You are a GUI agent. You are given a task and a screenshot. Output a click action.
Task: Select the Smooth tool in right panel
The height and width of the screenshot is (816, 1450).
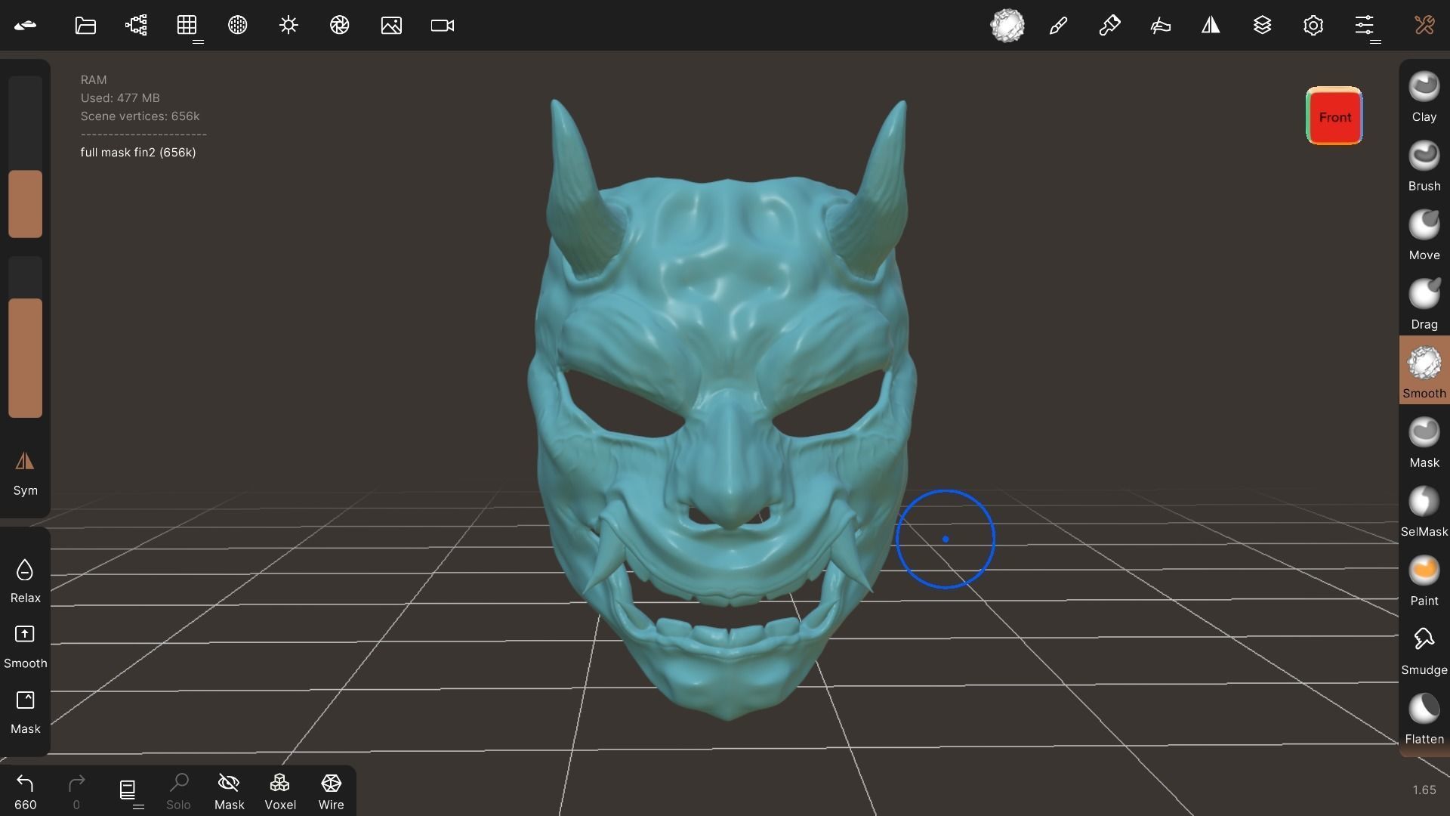coord(1424,372)
